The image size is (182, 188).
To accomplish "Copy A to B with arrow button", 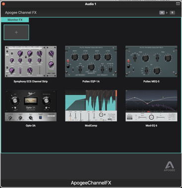I will tap(167, 12).
